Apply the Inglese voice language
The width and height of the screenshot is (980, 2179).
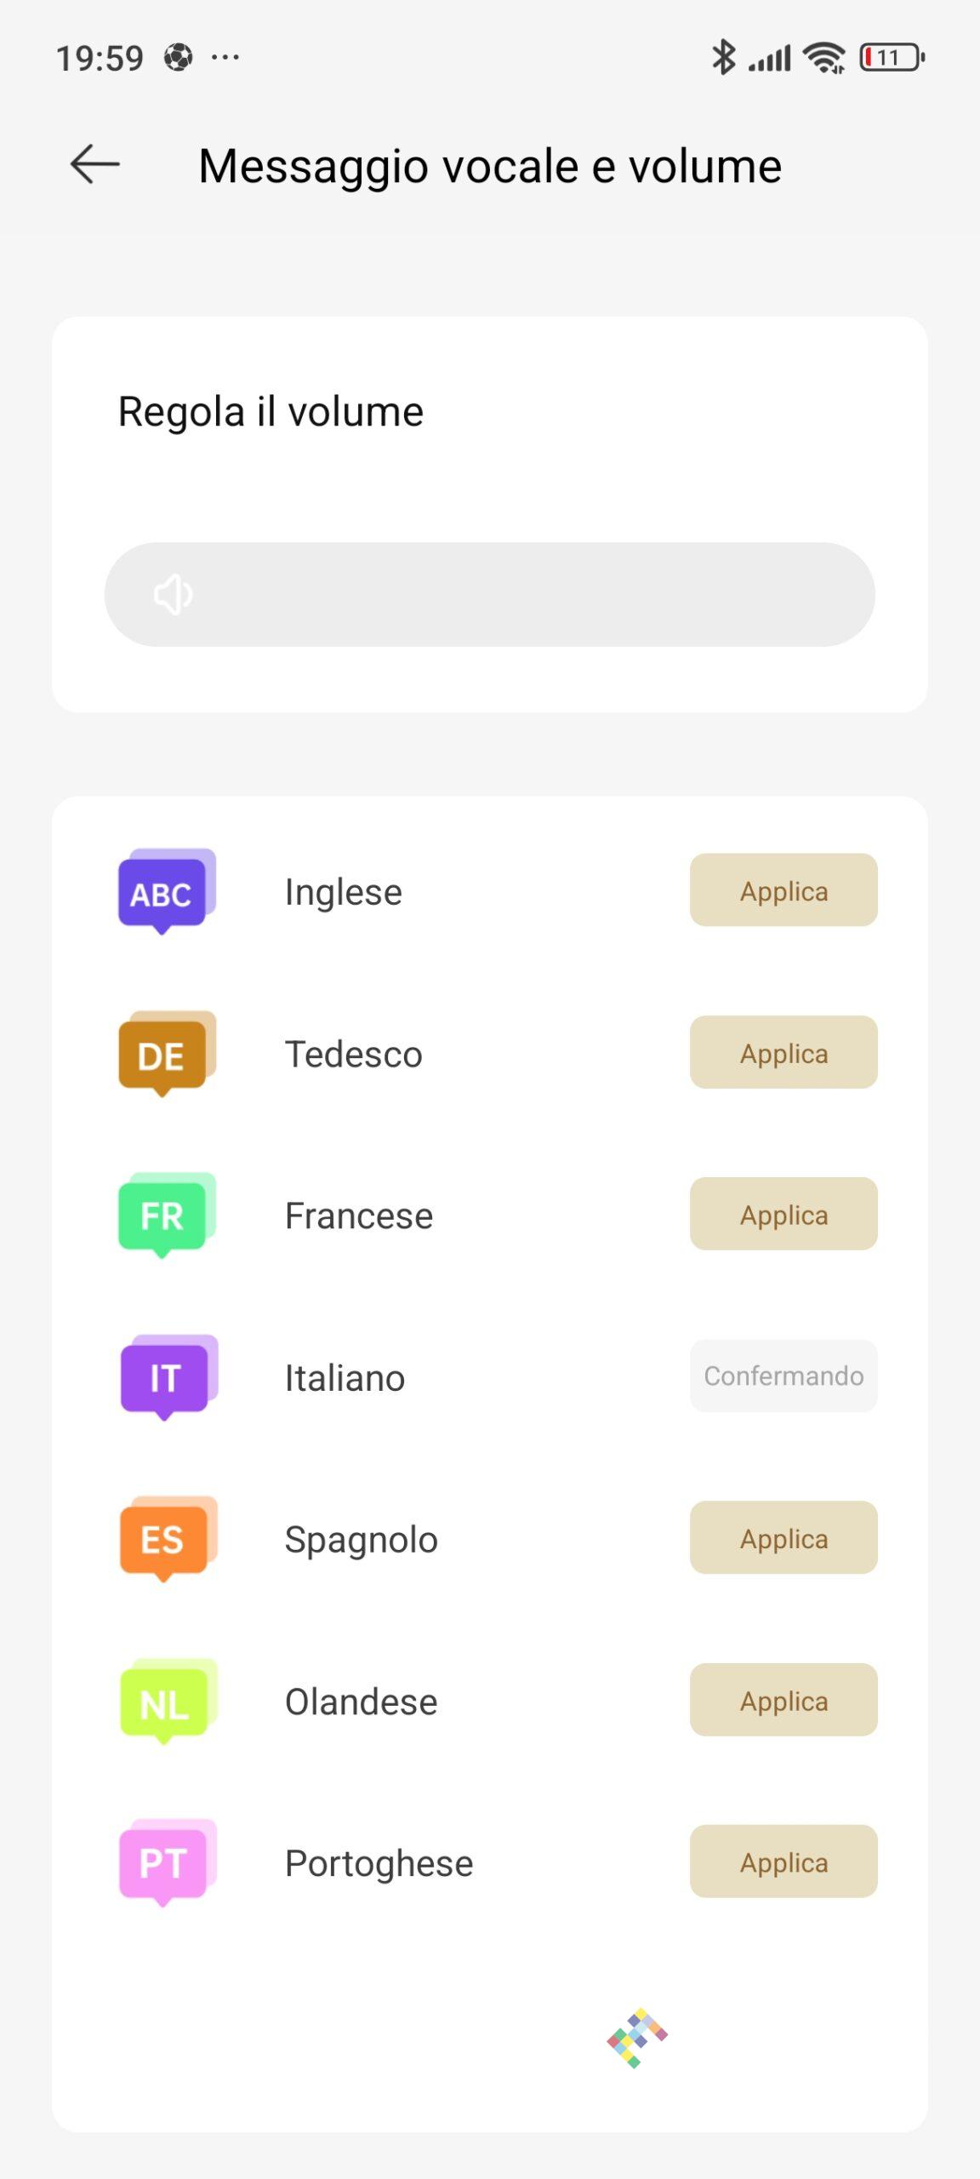click(x=783, y=890)
